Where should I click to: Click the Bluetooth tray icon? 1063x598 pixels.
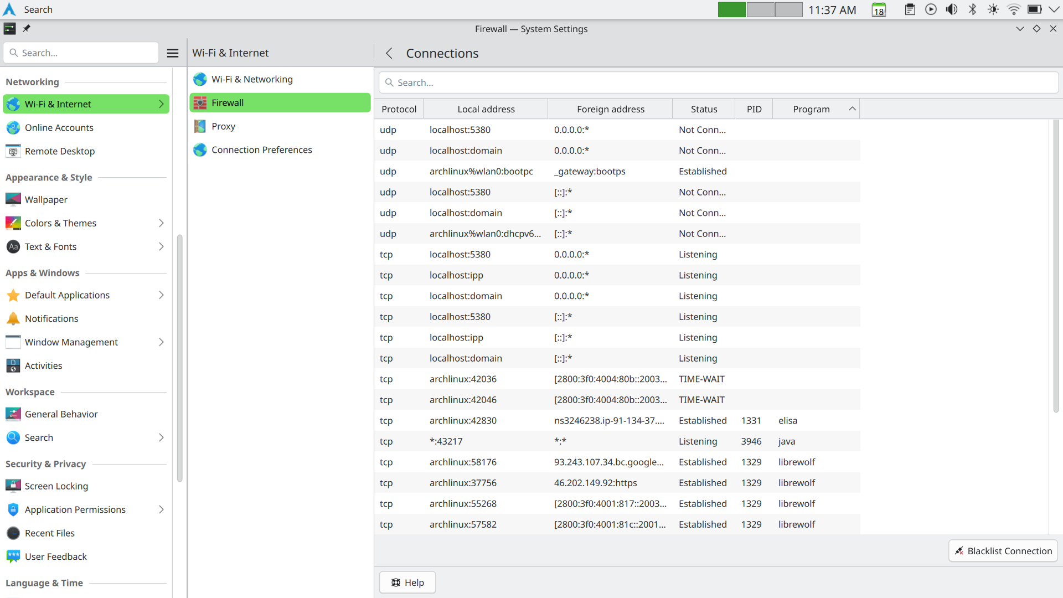972,9
